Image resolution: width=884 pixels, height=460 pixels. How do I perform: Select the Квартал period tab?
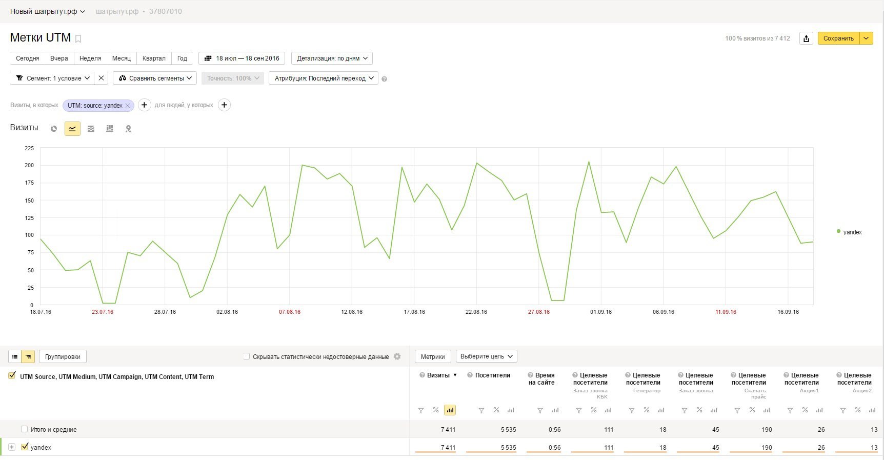tap(154, 58)
